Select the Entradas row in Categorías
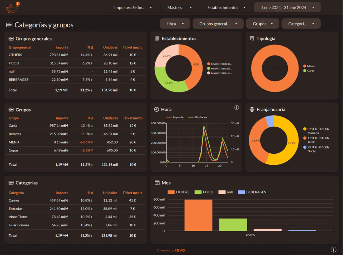 point(76,209)
